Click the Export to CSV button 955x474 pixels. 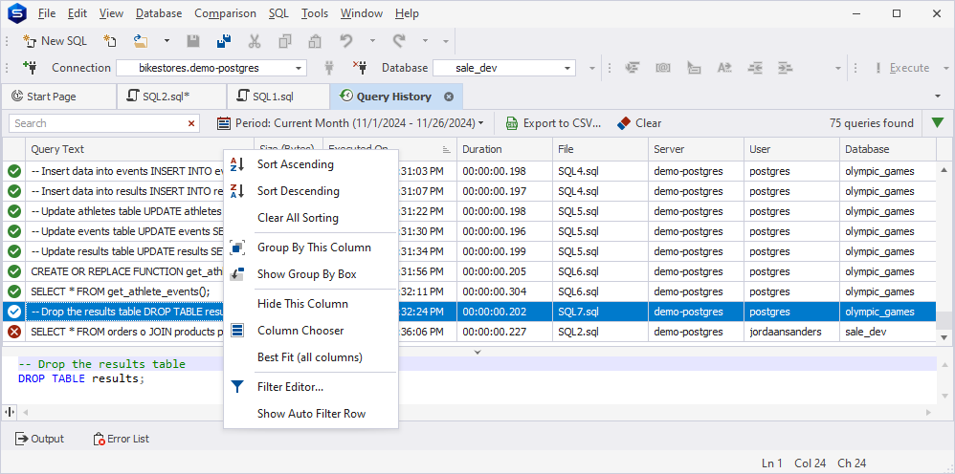554,123
